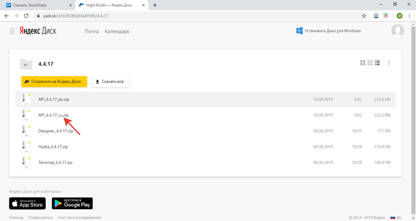Screen dimensions: 416x221
Task: Bookmark this page with star icon
Action: pyautogui.click(x=364, y=16)
